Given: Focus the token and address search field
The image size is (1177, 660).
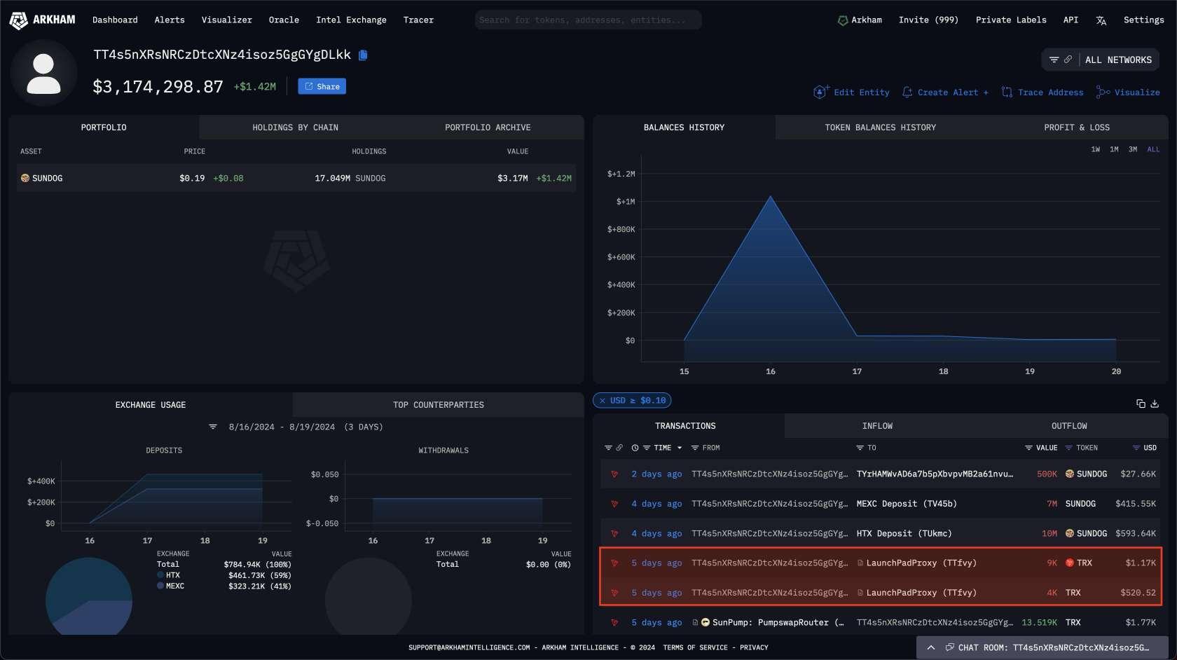Looking at the screenshot, I should point(587,20).
